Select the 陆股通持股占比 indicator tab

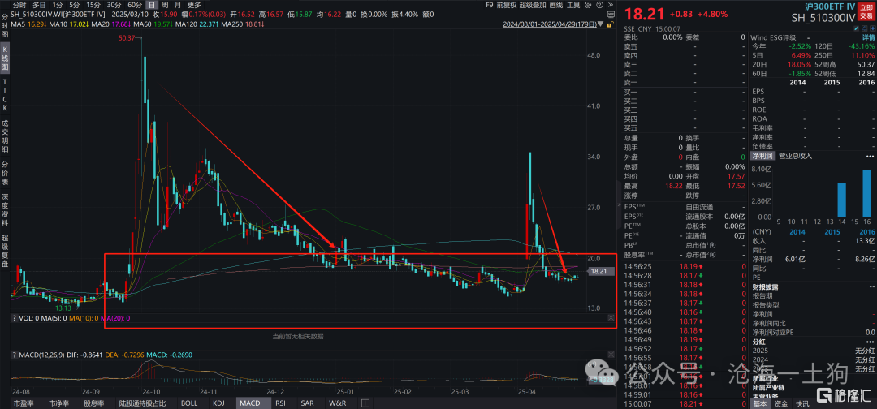[x=143, y=403]
